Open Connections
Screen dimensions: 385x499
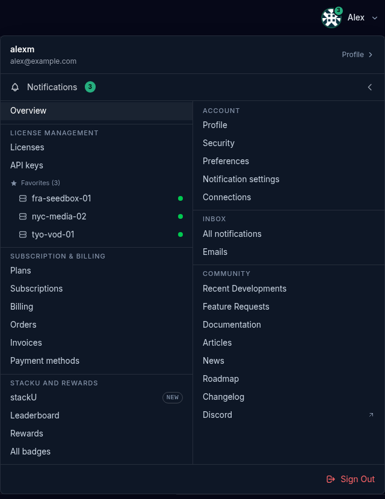click(289, 197)
